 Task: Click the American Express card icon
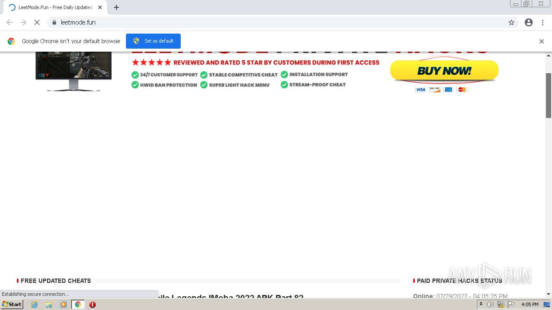click(448, 90)
